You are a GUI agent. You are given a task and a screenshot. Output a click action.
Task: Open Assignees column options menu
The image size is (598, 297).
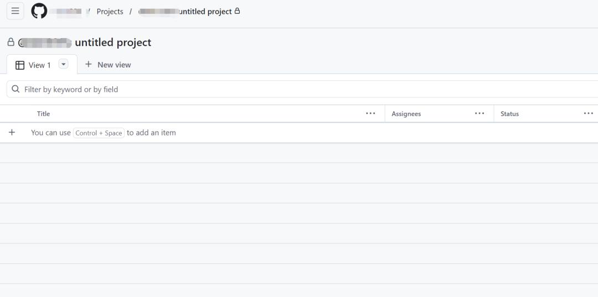[480, 113]
